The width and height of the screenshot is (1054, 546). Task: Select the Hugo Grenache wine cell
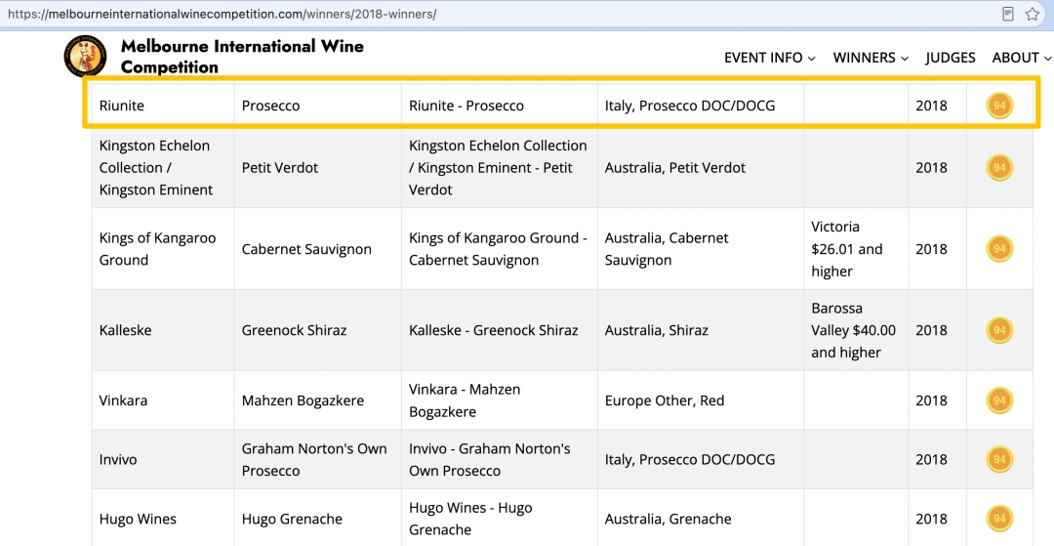point(317,519)
